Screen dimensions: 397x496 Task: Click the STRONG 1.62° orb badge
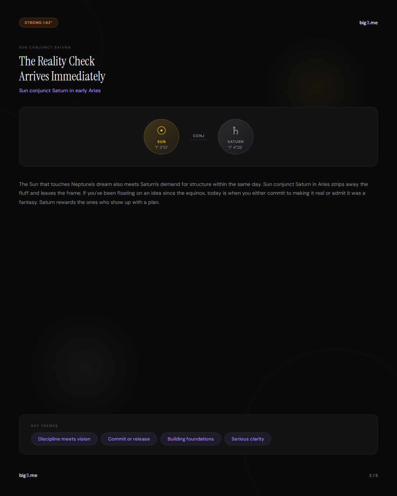39,23
